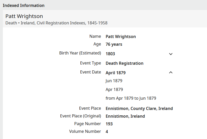The width and height of the screenshot is (207, 139).
Task: Select the from Apr 1879 to Jun 1879 range
Action: [131, 98]
